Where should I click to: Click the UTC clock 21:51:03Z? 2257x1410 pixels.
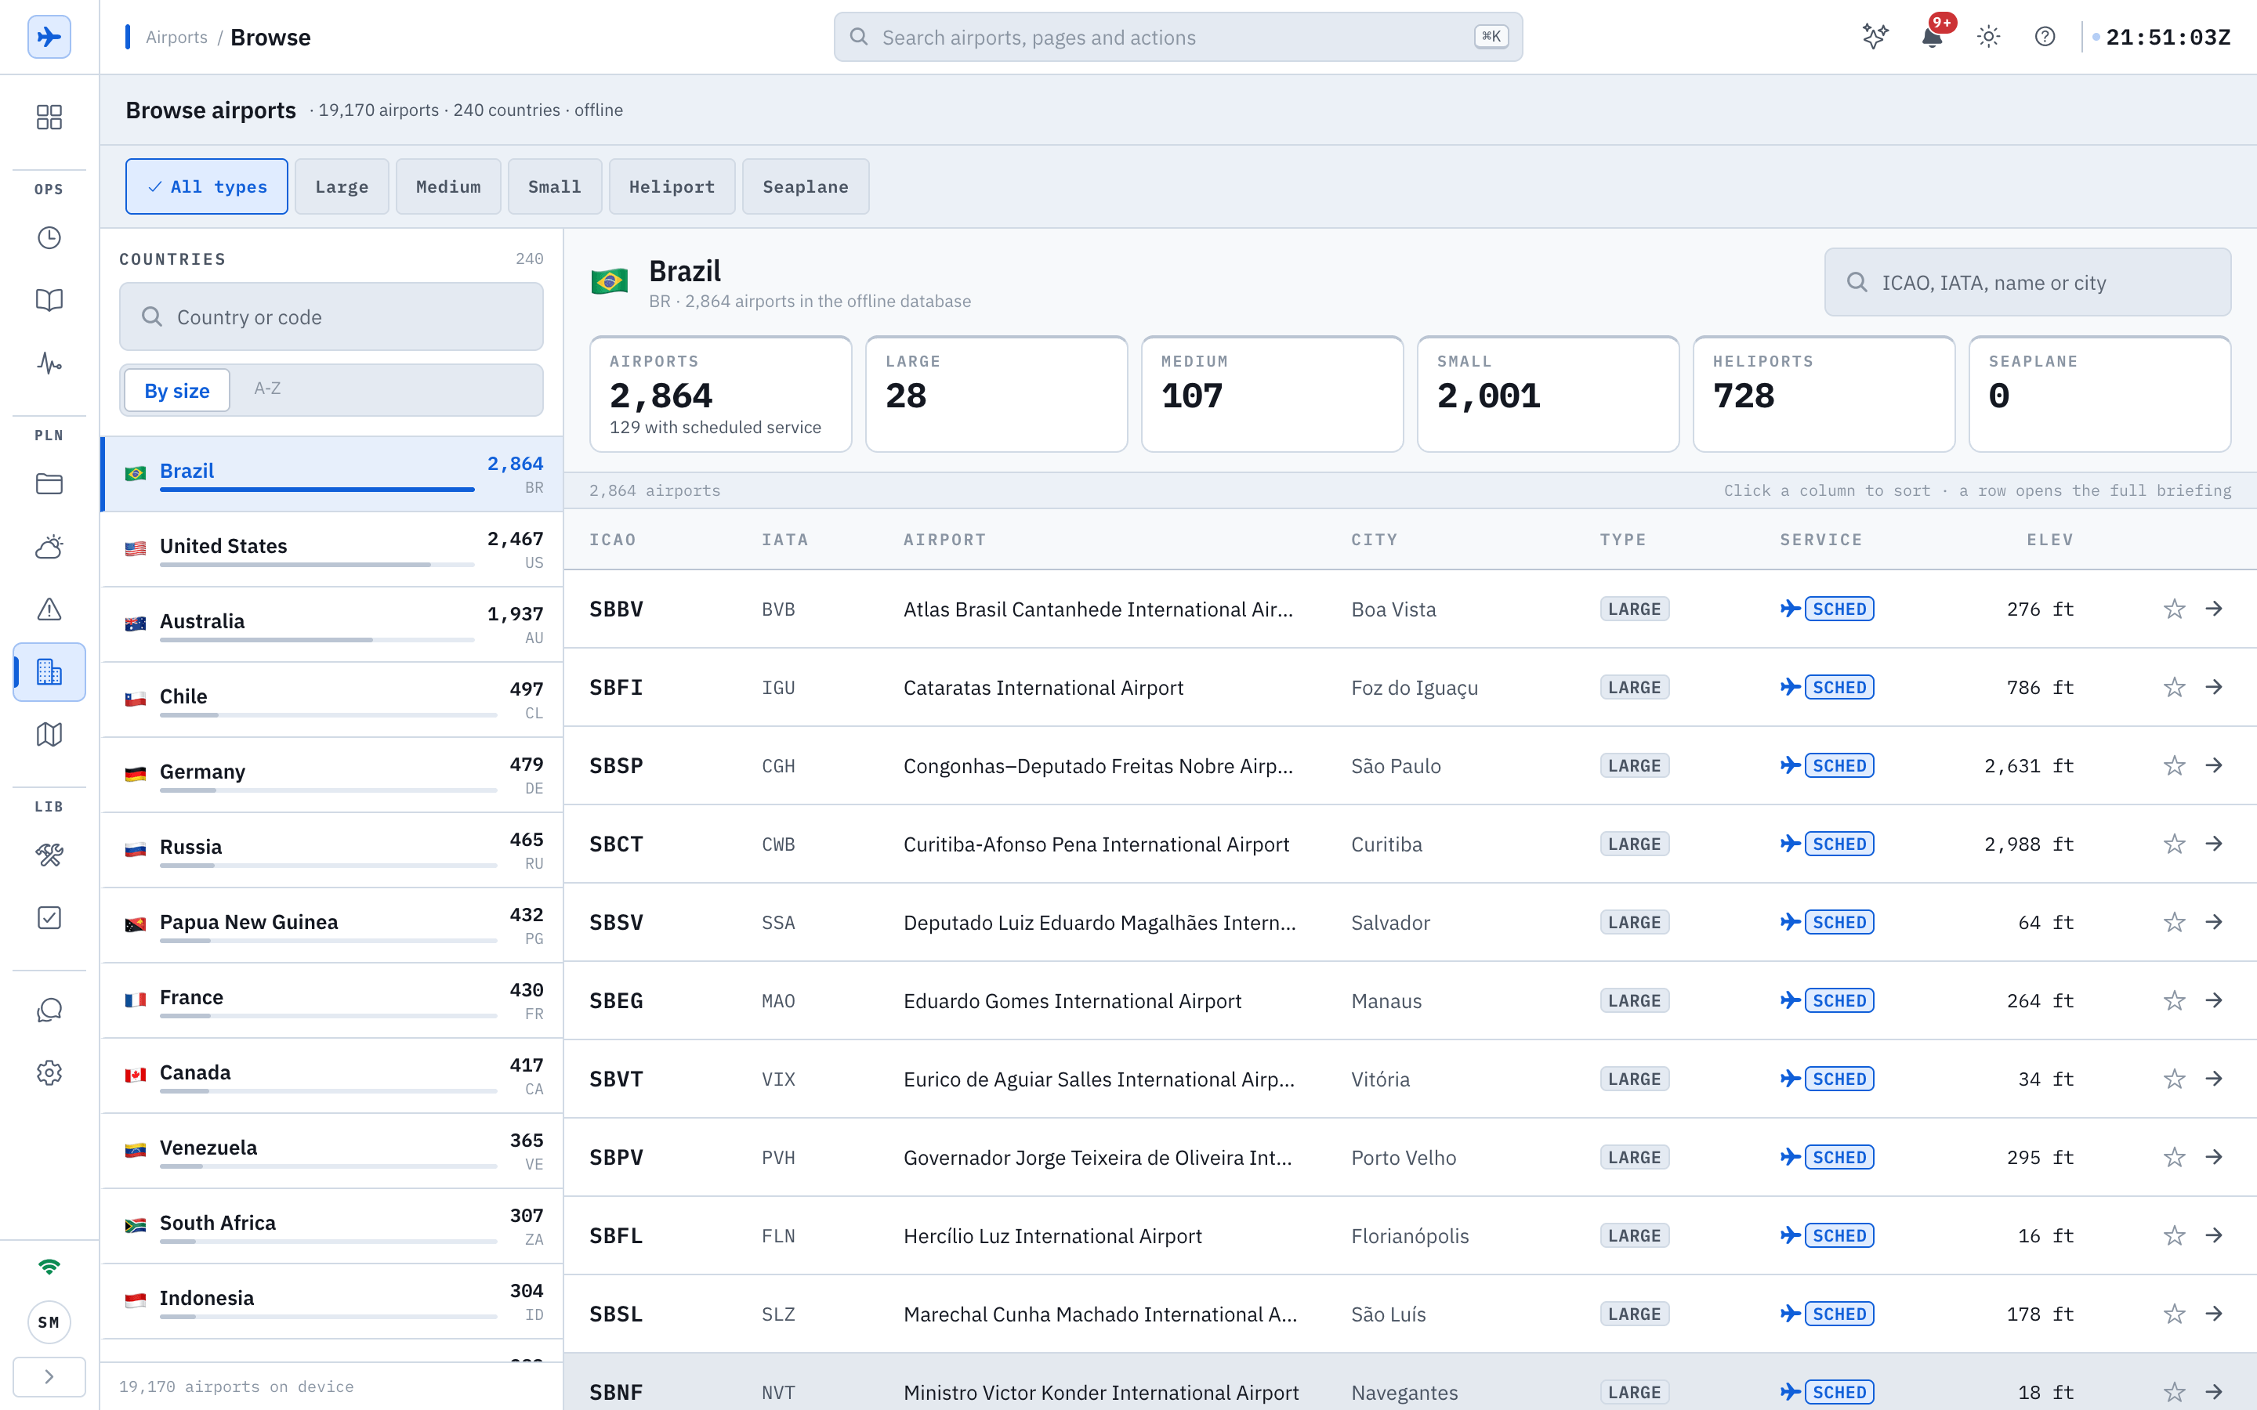[2168, 38]
